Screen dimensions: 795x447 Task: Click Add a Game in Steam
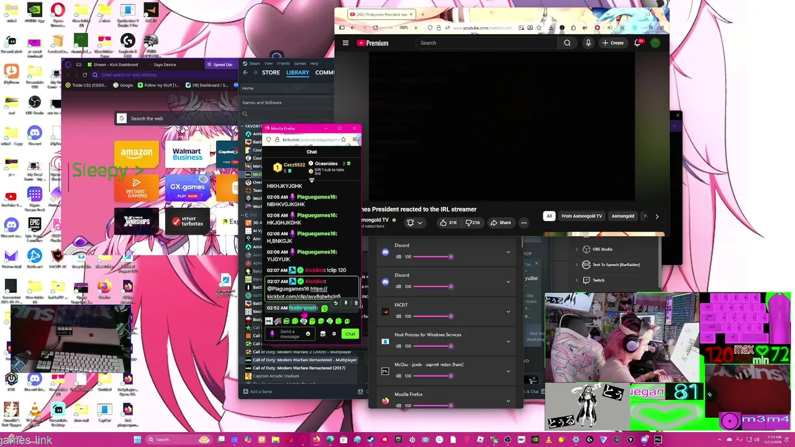pyautogui.click(x=258, y=392)
